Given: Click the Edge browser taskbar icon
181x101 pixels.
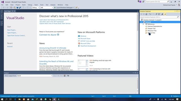Looking at the screenshot, I should pyautogui.click(x=15, y=99).
